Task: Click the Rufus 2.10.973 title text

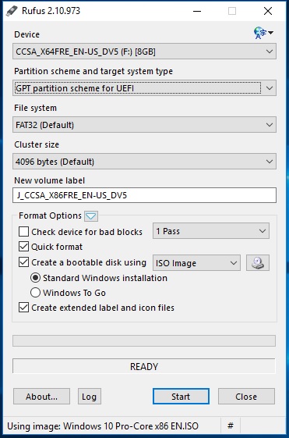Action: coord(51,11)
